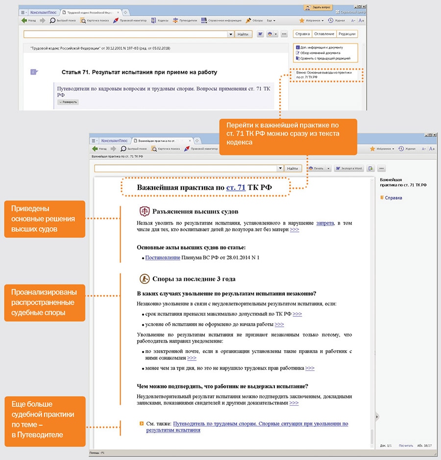This screenshot has width=441, height=460.
Task: Open Журнал in bottom window
Action: [407, 149]
